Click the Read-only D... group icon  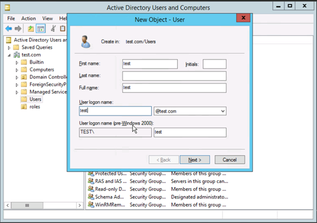[91, 189]
